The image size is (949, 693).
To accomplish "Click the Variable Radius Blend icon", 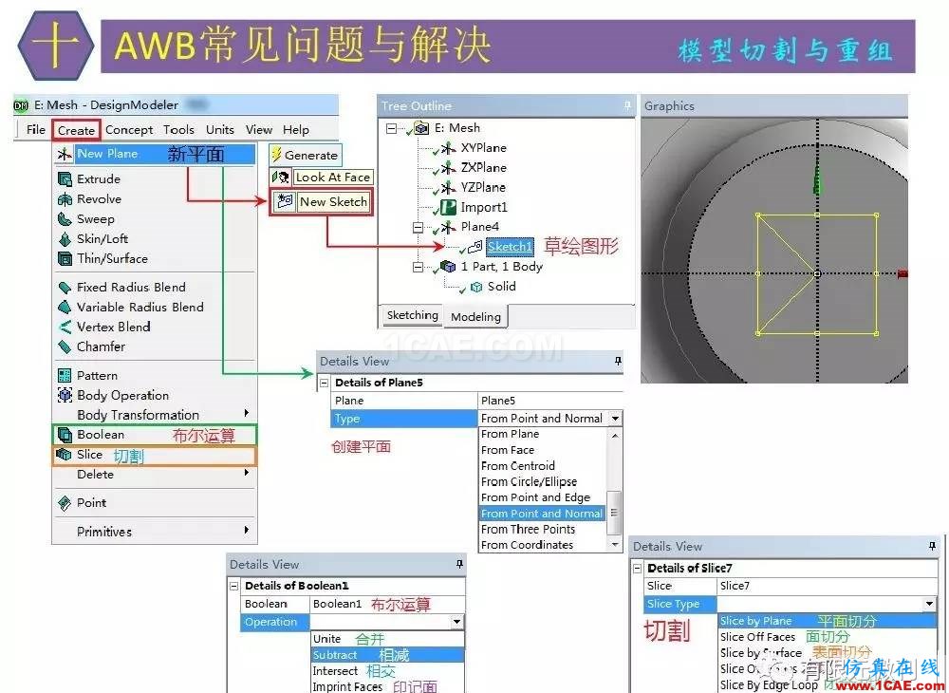I will click(x=65, y=308).
